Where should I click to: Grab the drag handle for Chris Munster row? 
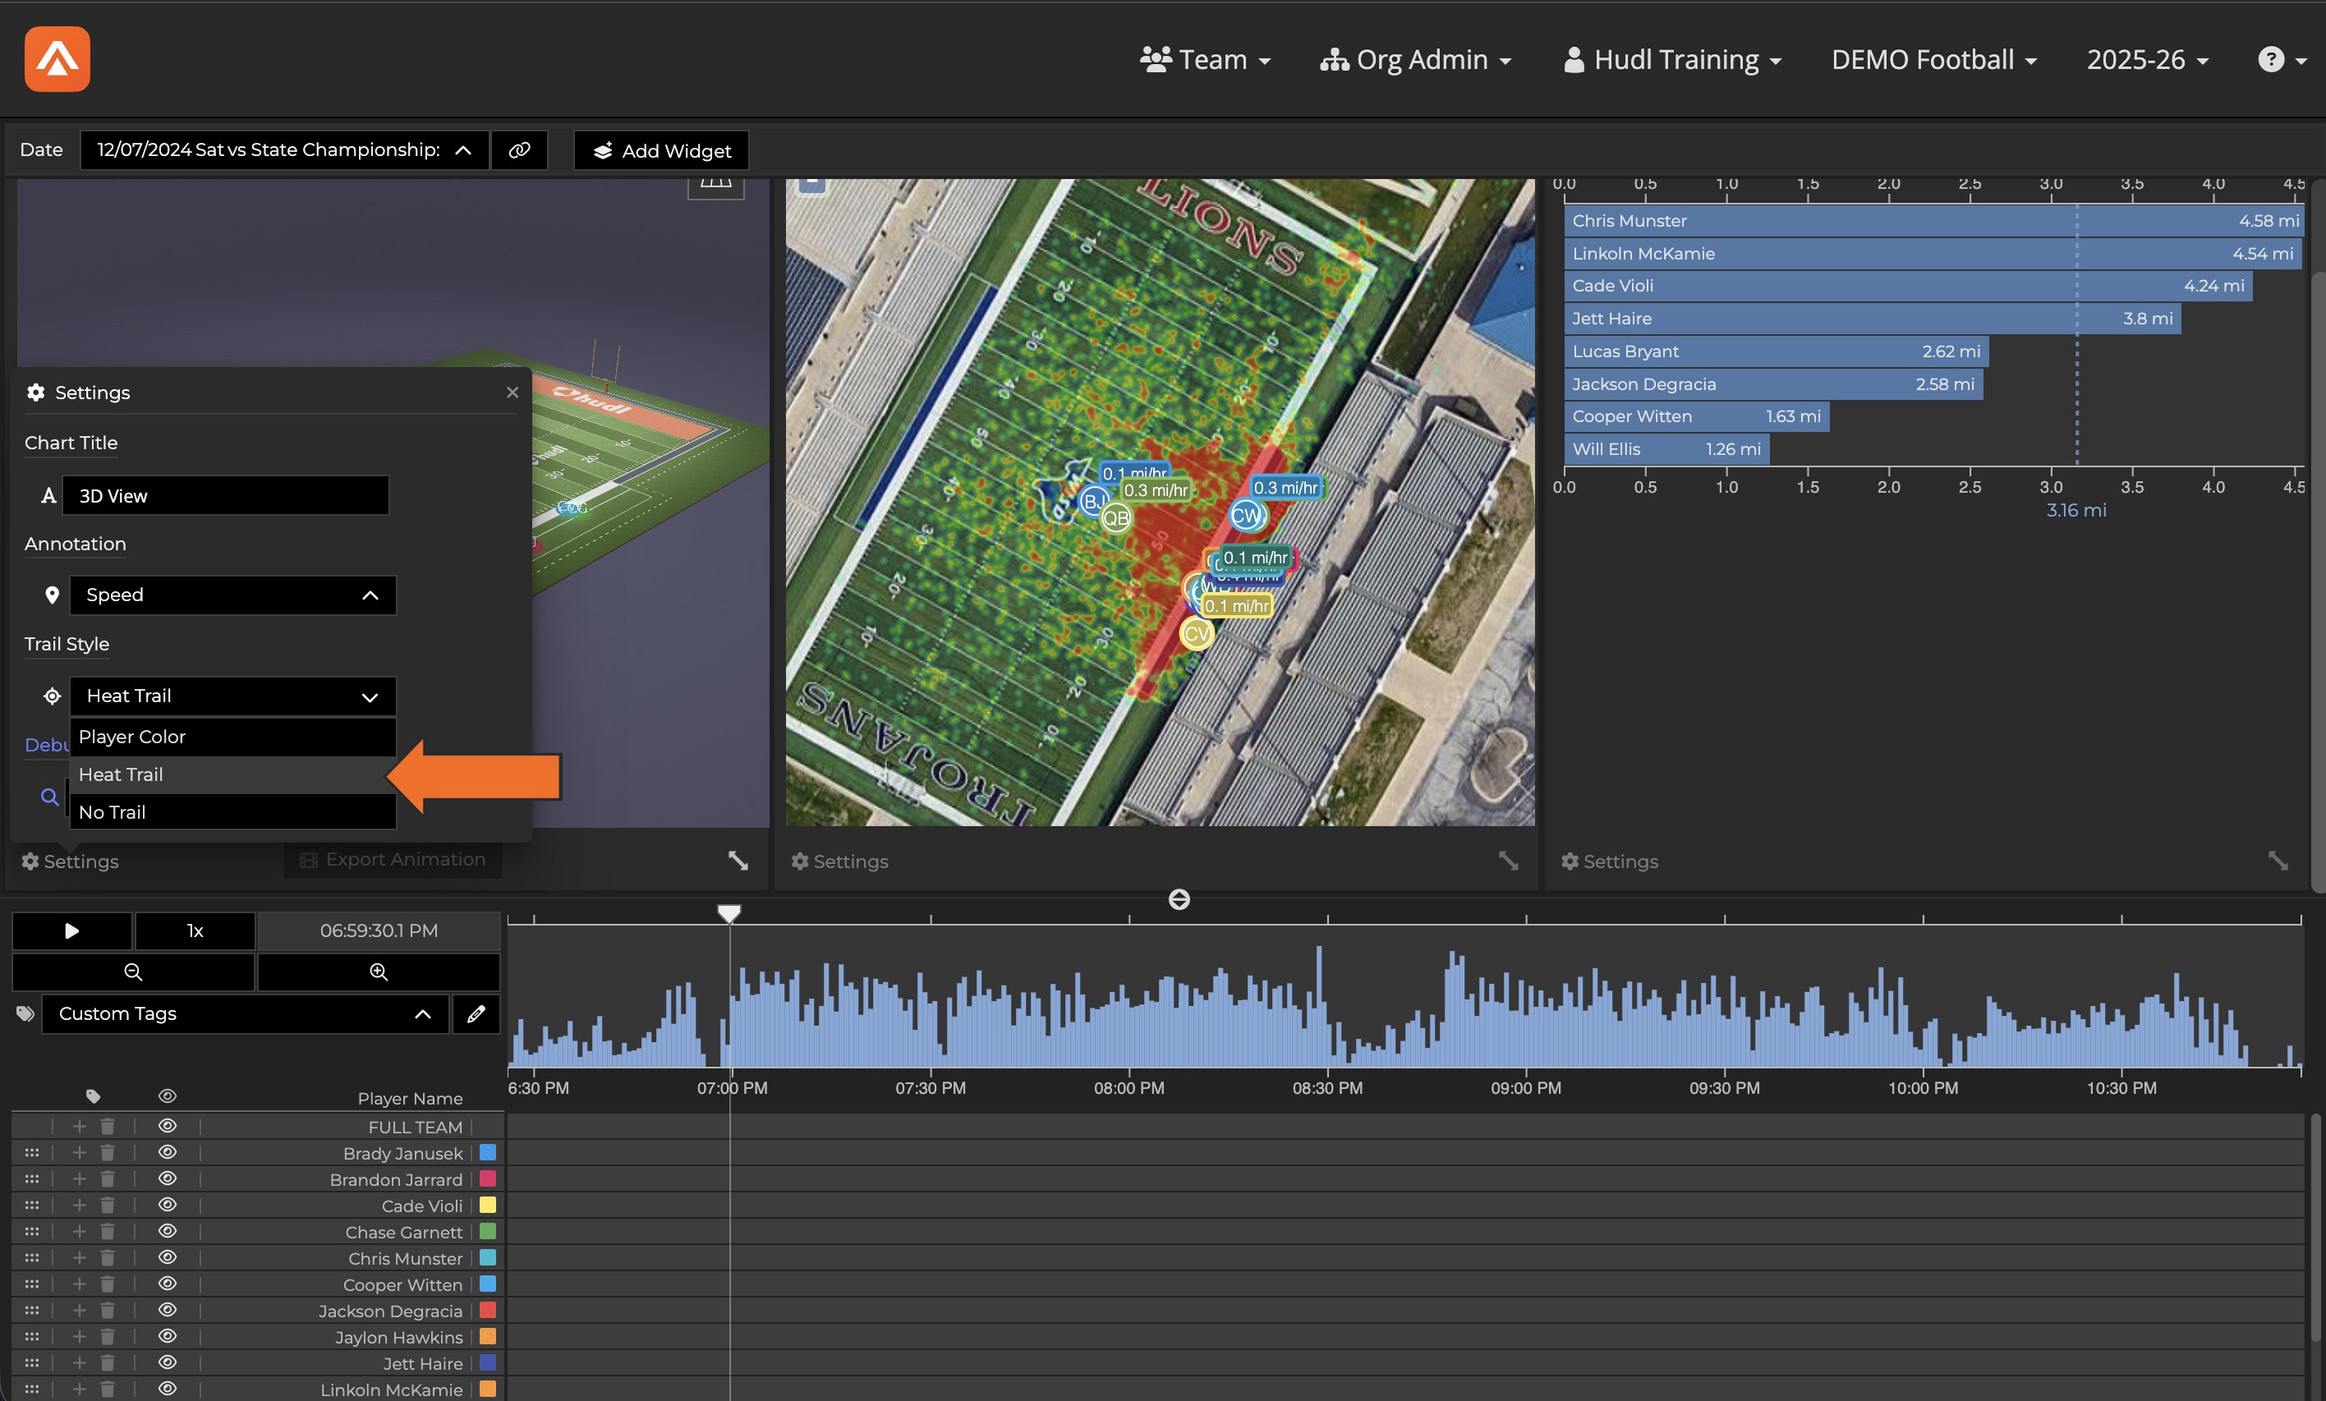point(31,1258)
